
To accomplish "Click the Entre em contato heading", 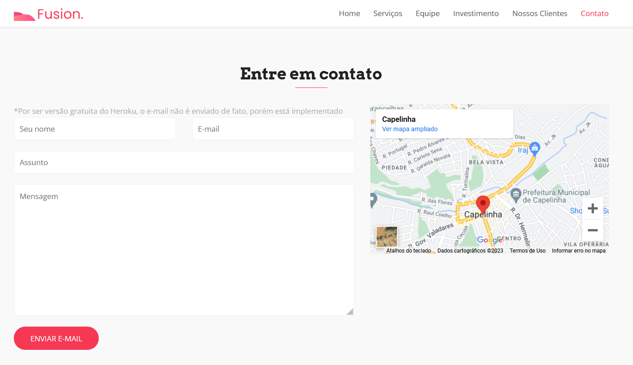I will click(x=311, y=74).
